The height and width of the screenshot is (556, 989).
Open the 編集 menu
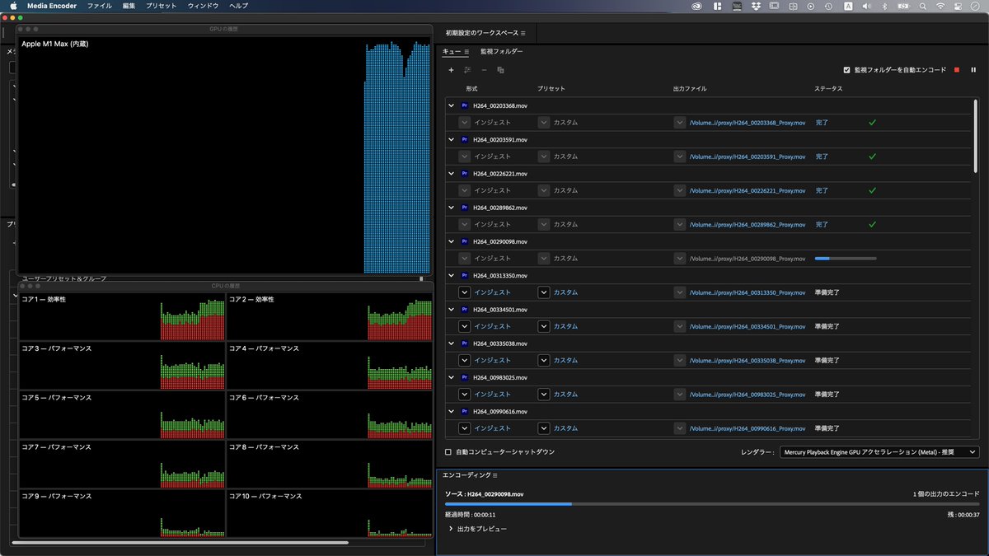[129, 6]
